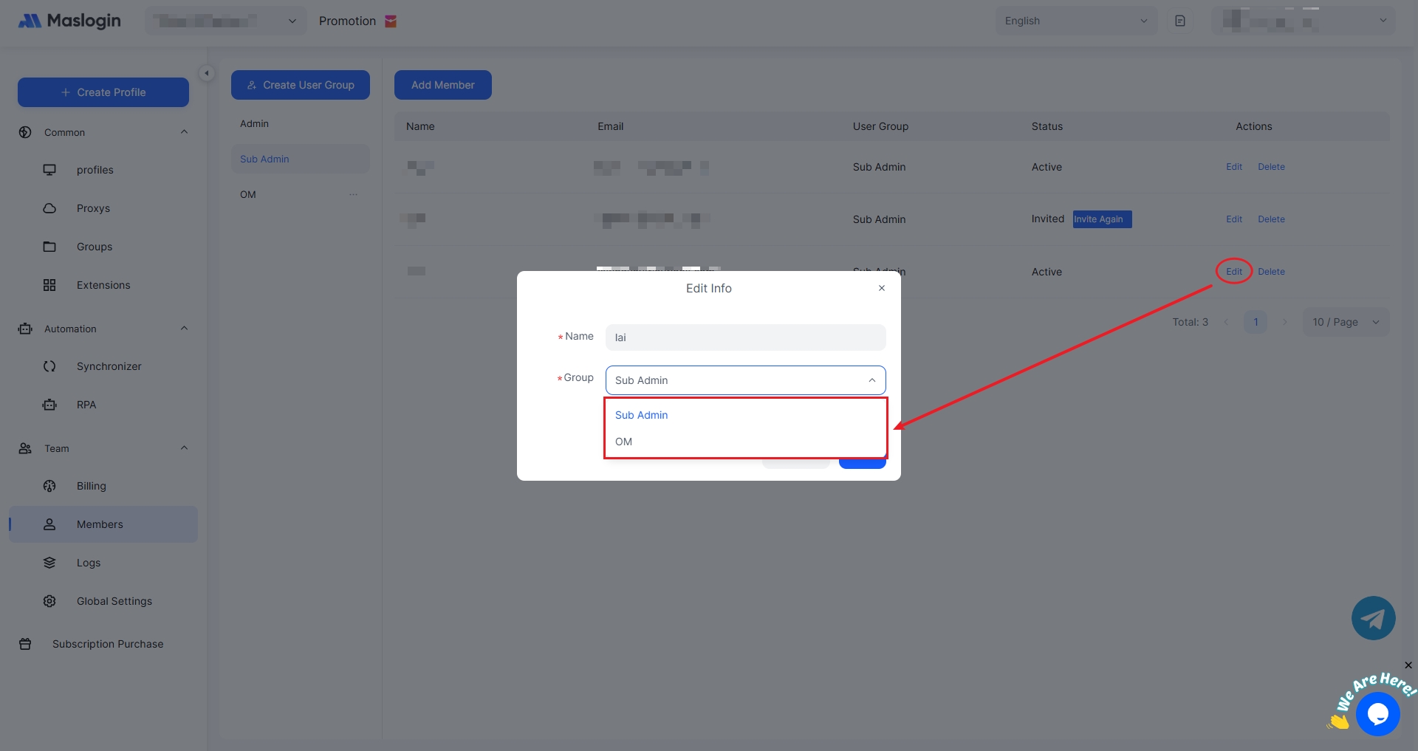
Task: Open RPA automation page
Action: 86,405
